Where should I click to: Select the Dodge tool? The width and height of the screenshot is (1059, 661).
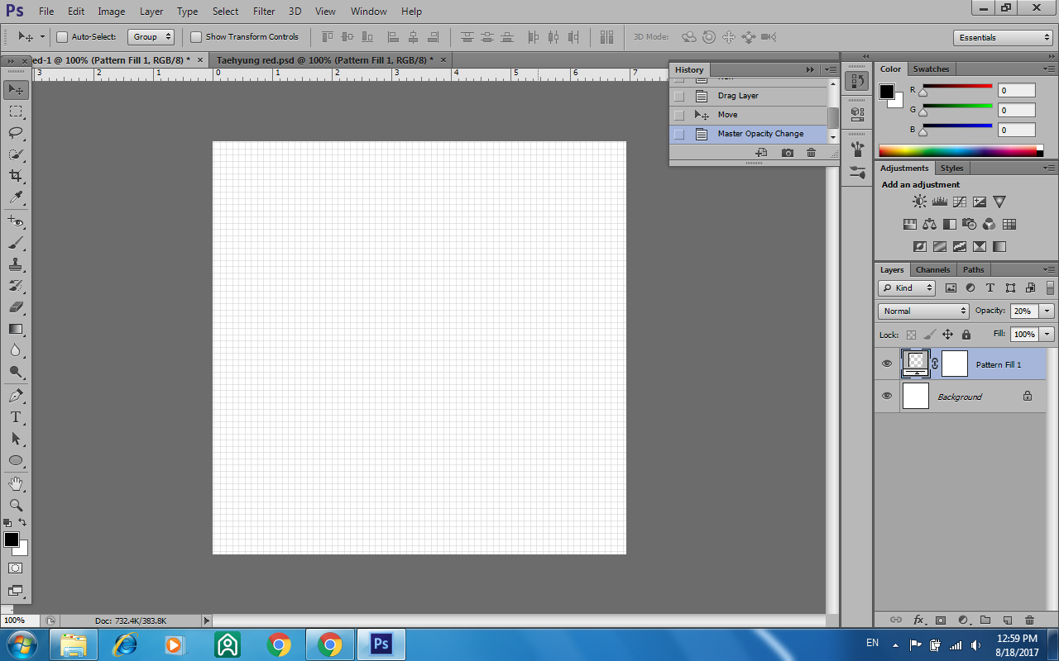[x=16, y=372]
